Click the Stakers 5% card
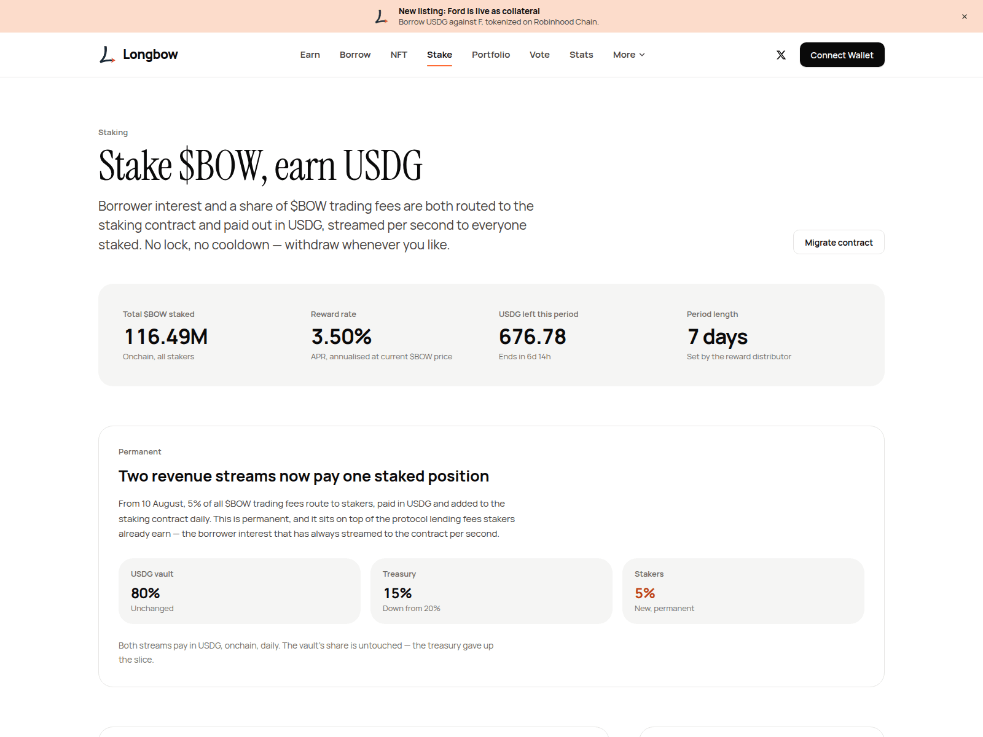 pyautogui.click(x=743, y=591)
